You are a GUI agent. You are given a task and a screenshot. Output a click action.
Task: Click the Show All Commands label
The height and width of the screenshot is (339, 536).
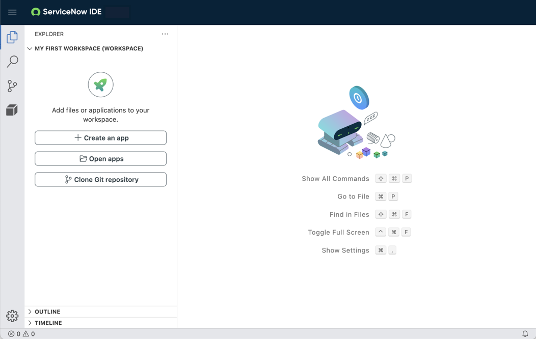coord(335,179)
